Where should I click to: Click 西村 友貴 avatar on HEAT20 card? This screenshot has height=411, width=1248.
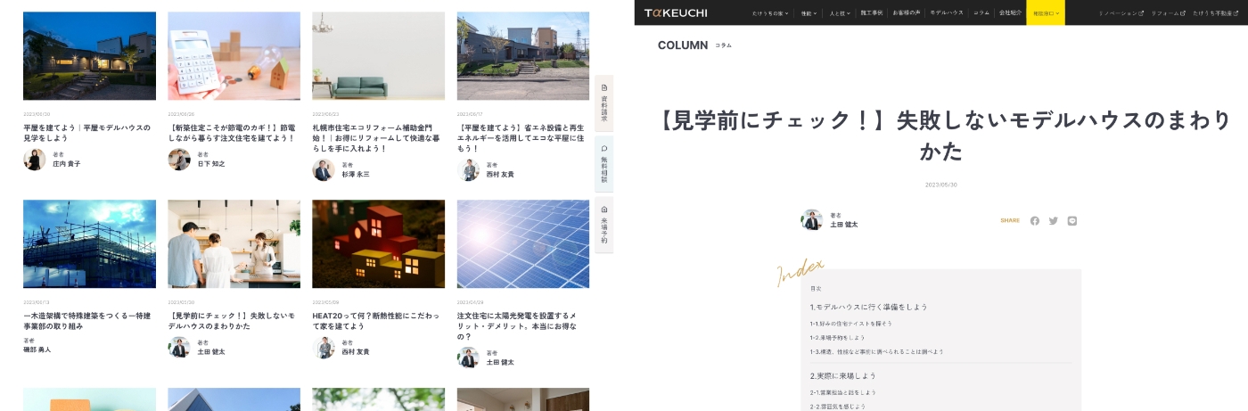[324, 348]
